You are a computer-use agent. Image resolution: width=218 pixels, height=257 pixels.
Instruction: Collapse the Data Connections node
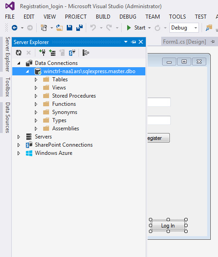coord(19,63)
